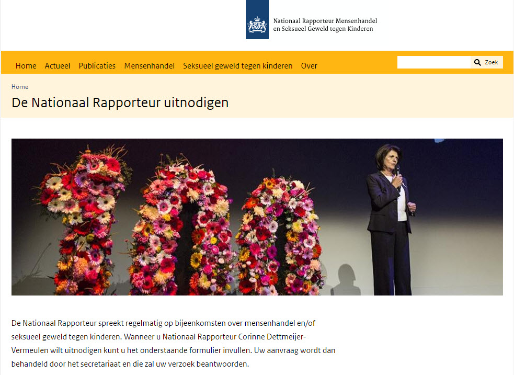Click the paragraph starting 'De Nationaal Rapporteur spreekt'
Viewport: 514px width, 375px height.
click(x=174, y=344)
